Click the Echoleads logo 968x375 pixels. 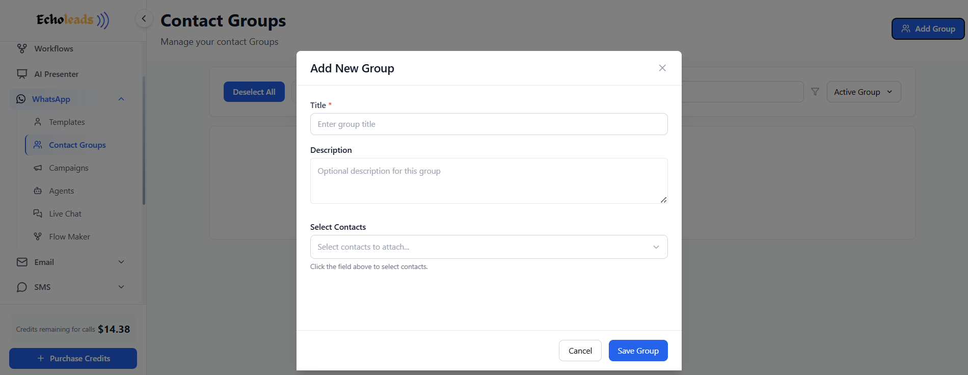(71, 20)
